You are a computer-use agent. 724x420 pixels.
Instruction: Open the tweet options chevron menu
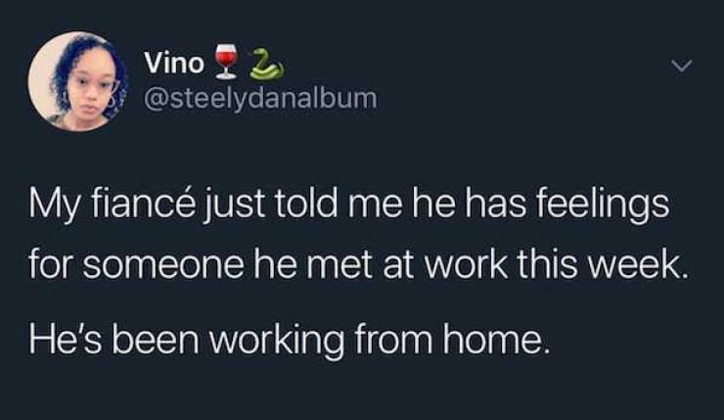(684, 67)
